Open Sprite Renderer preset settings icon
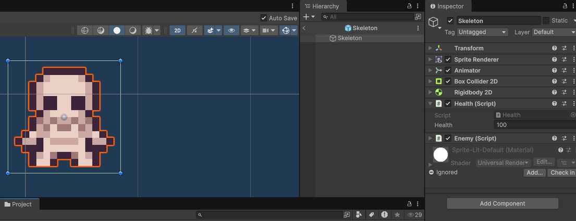 (x=564, y=60)
